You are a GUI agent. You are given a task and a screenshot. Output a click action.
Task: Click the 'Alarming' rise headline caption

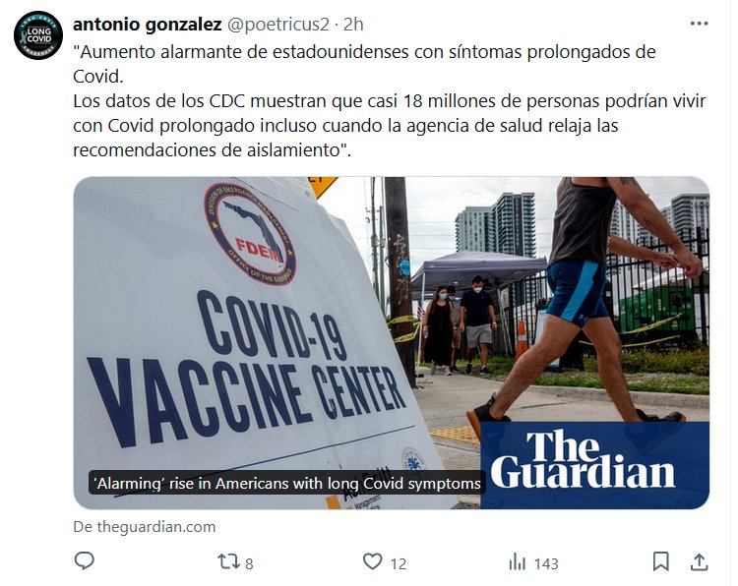(x=287, y=484)
